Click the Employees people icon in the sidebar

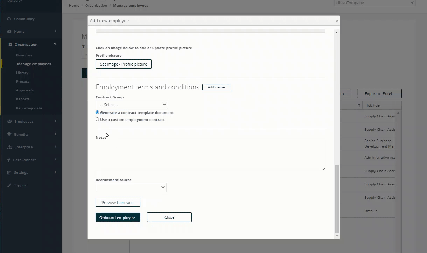tap(9, 122)
